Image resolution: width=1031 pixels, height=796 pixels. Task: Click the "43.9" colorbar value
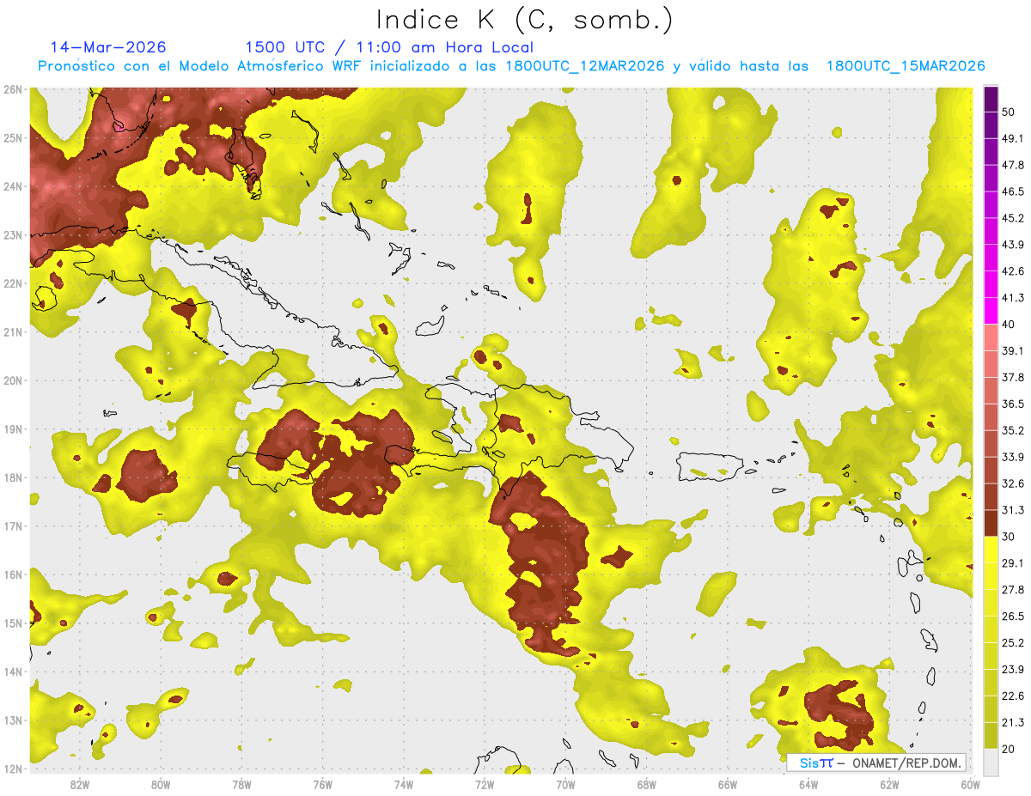coord(1013,245)
